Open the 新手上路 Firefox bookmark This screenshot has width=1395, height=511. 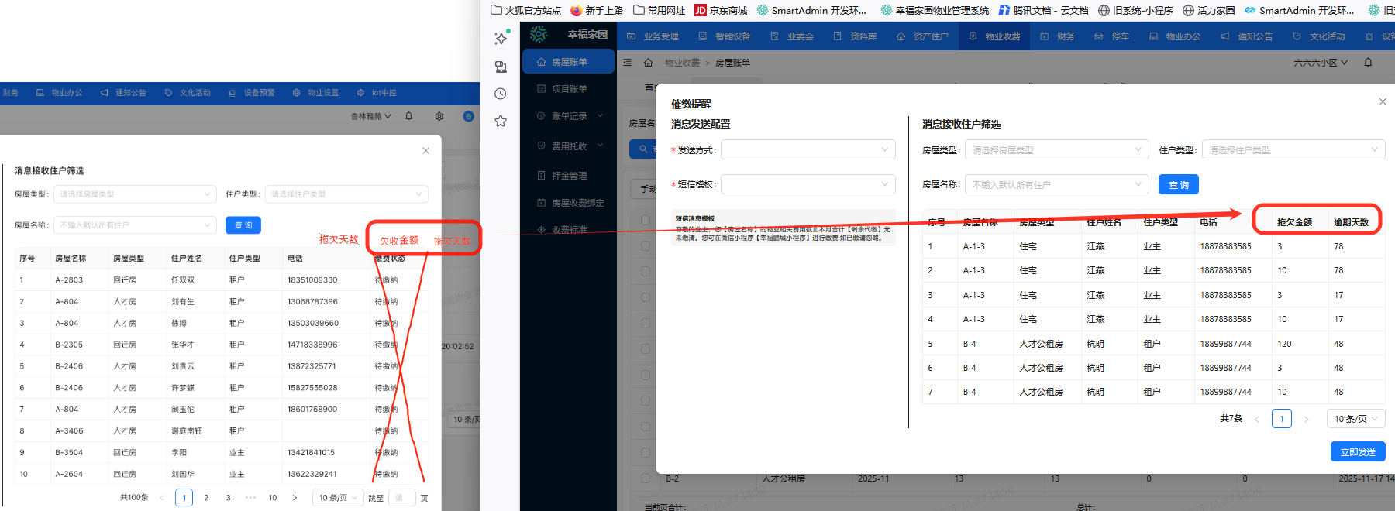597,10
